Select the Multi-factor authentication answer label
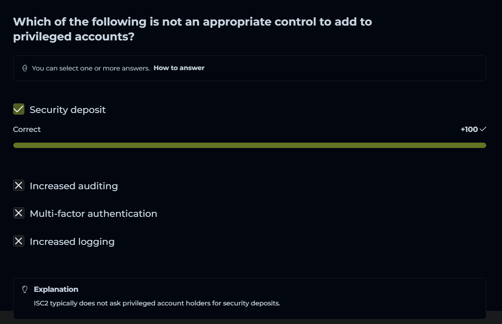502x324 pixels. coord(93,214)
